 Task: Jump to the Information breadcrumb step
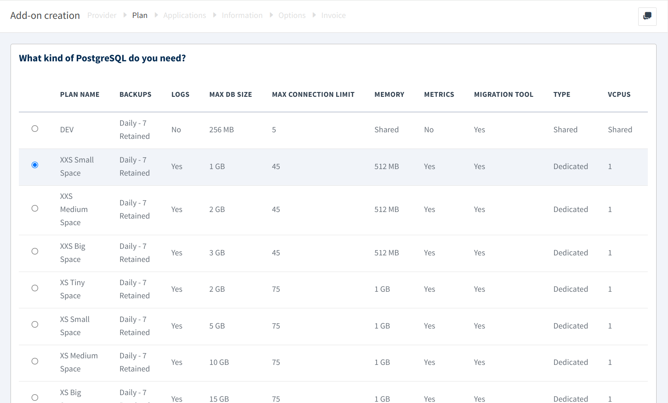242,15
